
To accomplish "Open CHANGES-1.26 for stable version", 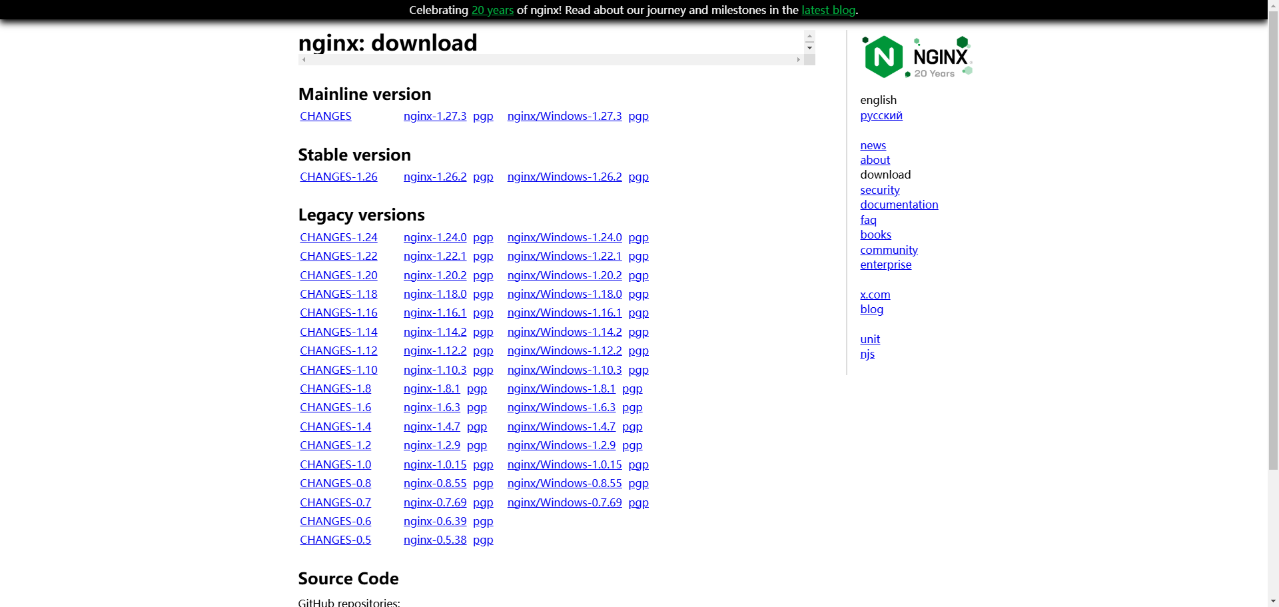I will pos(338,177).
